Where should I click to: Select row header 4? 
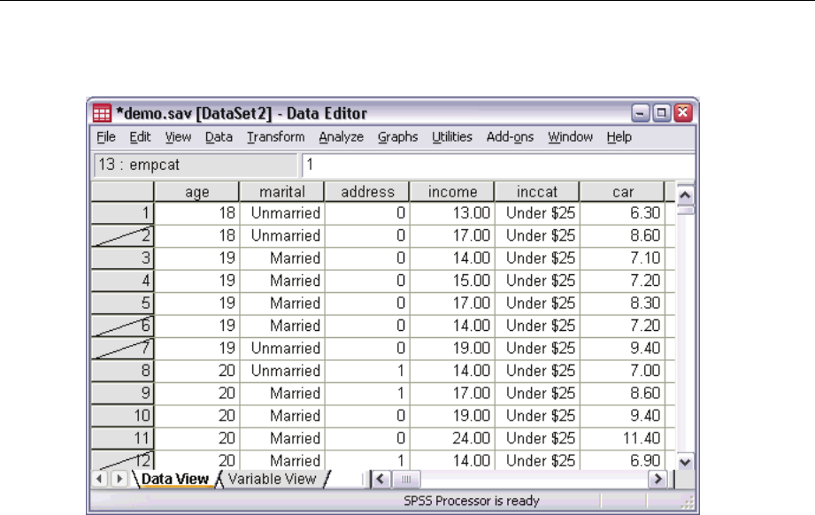[x=123, y=281]
